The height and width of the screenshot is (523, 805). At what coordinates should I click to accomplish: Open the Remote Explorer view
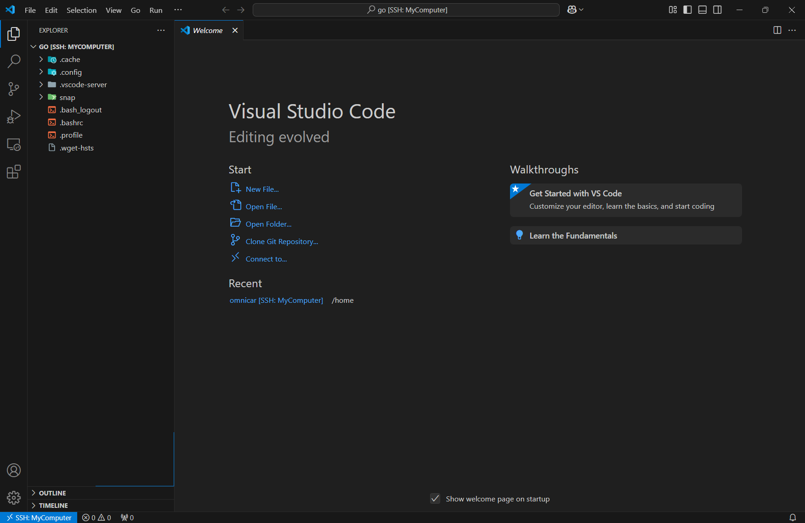click(14, 145)
